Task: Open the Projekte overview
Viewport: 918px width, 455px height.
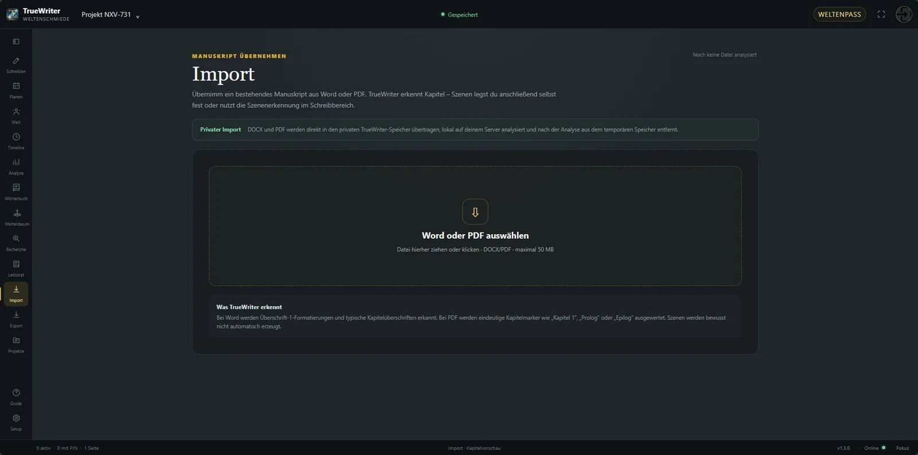Action: click(16, 345)
